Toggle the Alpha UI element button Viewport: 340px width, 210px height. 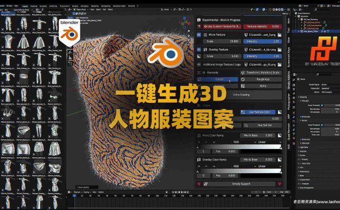[x=261, y=86]
